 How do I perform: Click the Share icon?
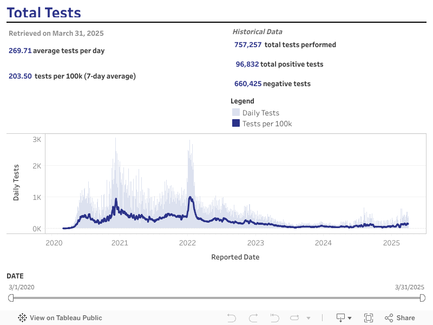[x=389, y=318]
